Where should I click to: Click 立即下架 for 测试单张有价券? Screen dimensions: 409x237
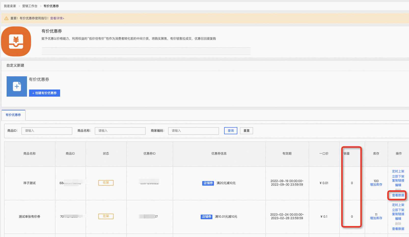coord(398,210)
